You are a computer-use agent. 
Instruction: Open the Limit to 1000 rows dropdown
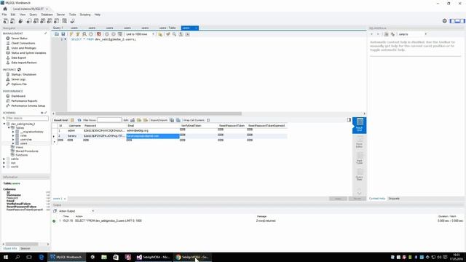pos(140,34)
